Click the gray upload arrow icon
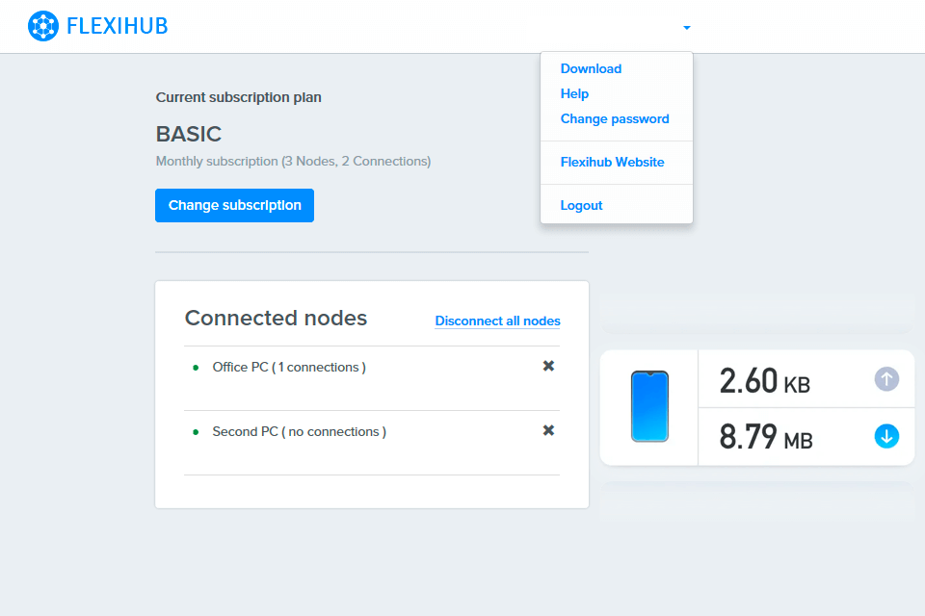This screenshot has height=616, width=925. pyautogui.click(x=886, y=379)
